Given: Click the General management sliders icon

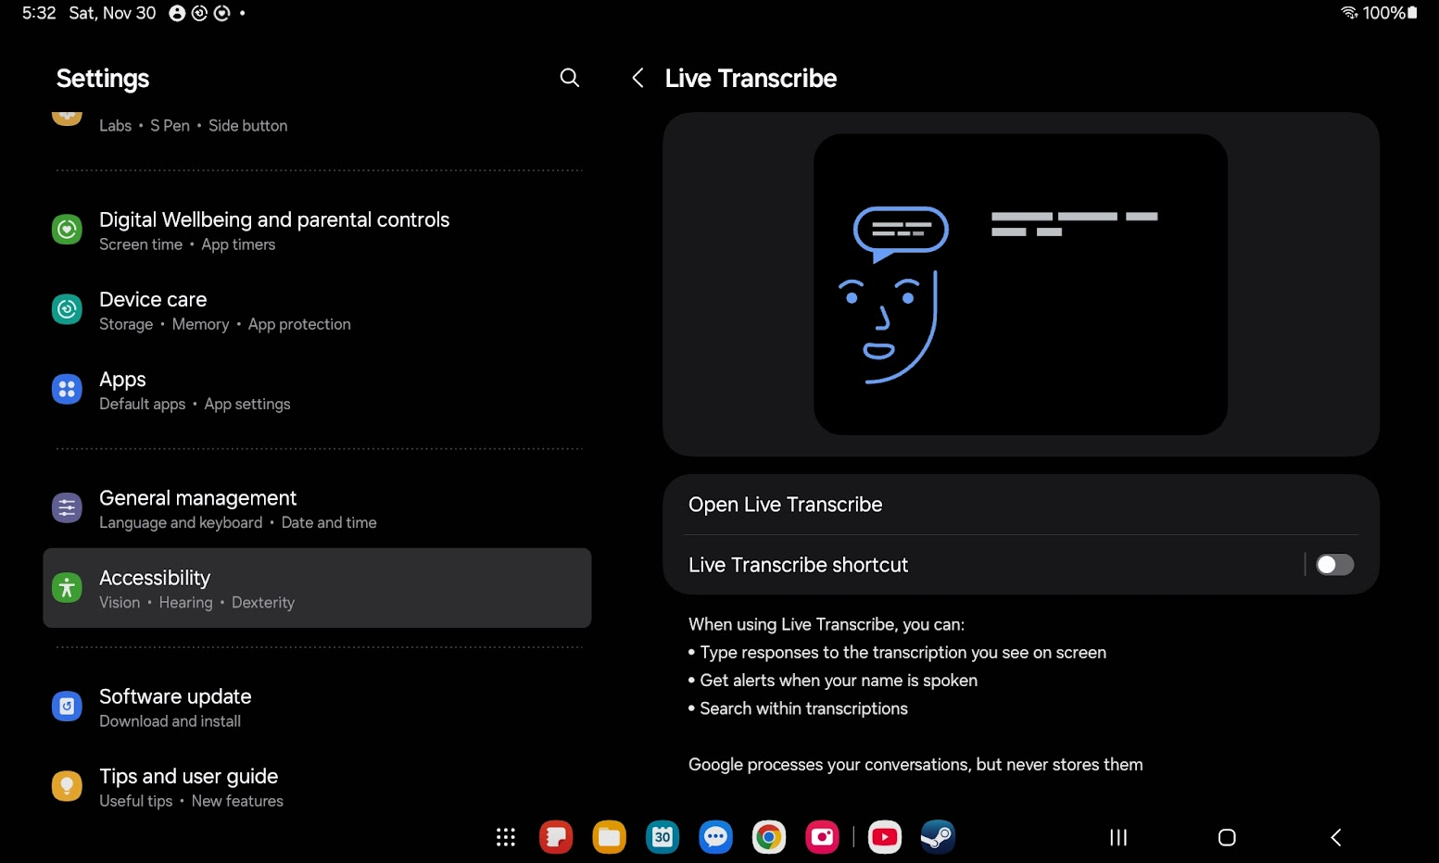Looking at the screenshot, I should [67, 507].
